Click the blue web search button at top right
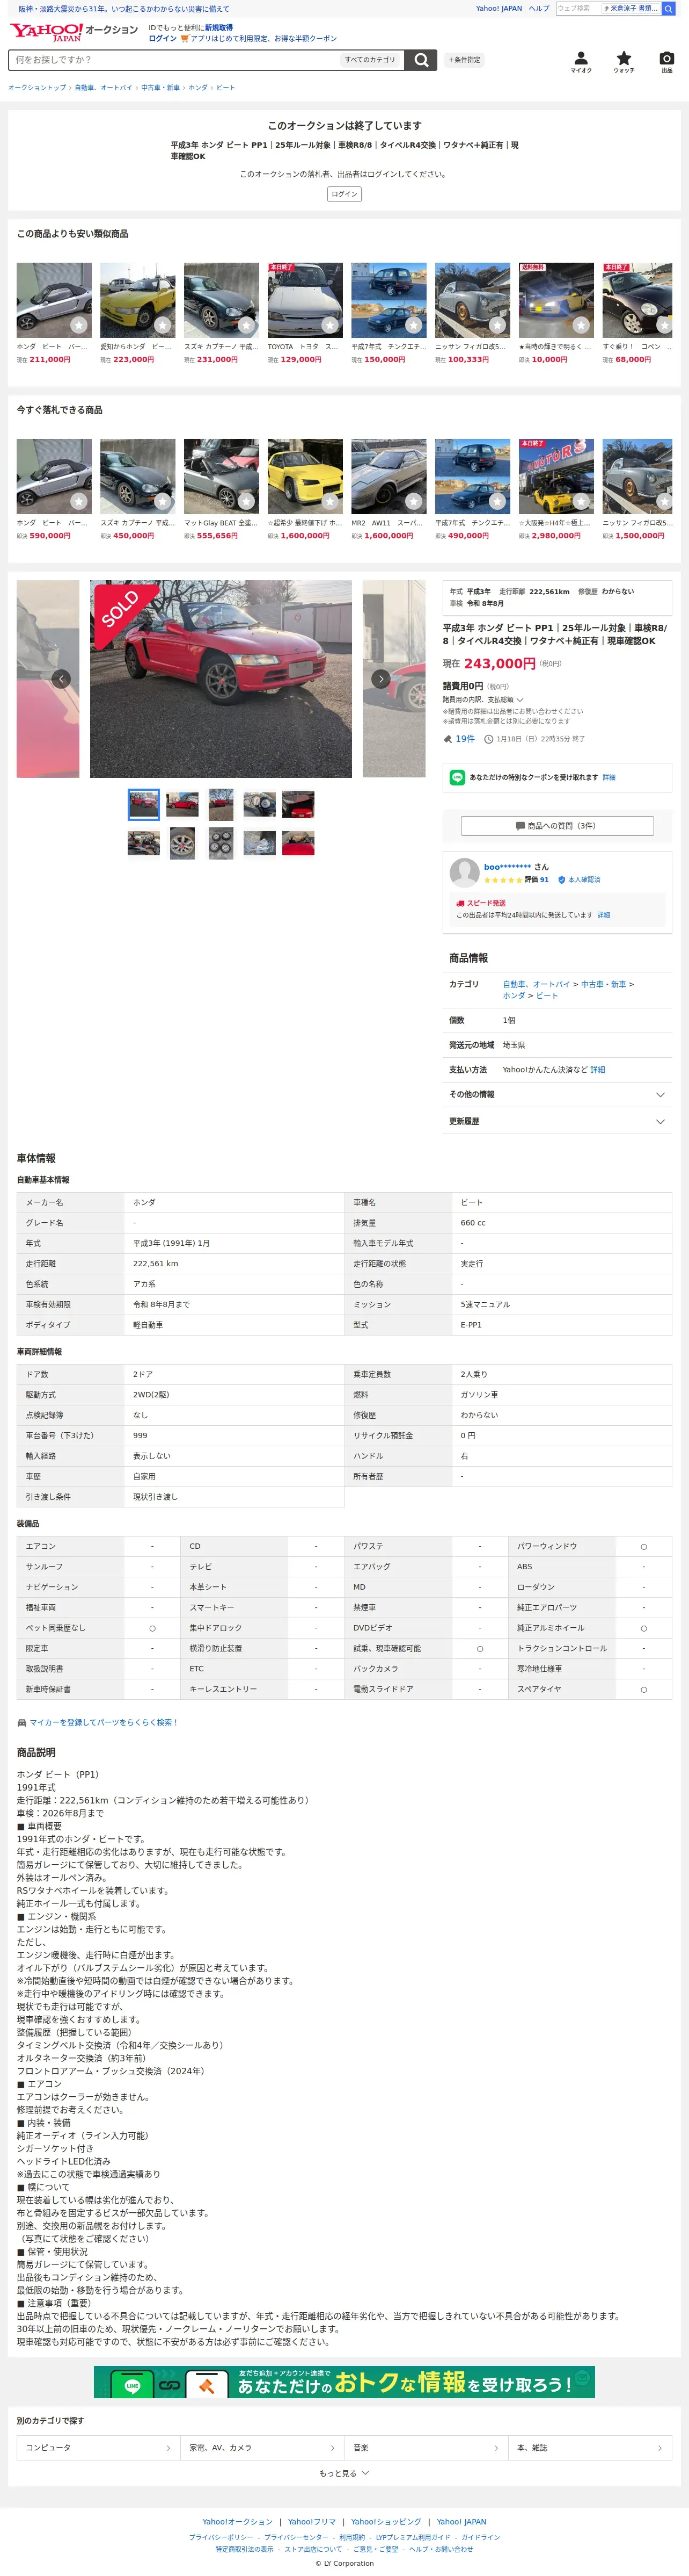Viewport: 689px width, 2576px height. [669, 8]
